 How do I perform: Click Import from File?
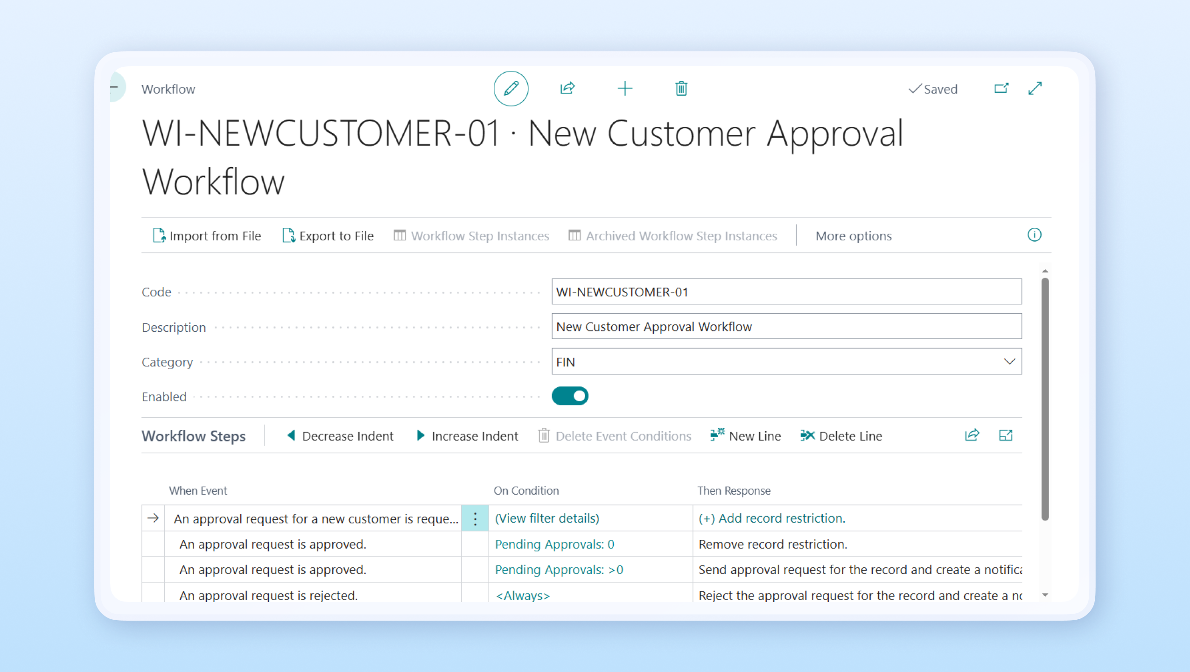point(207,236)
